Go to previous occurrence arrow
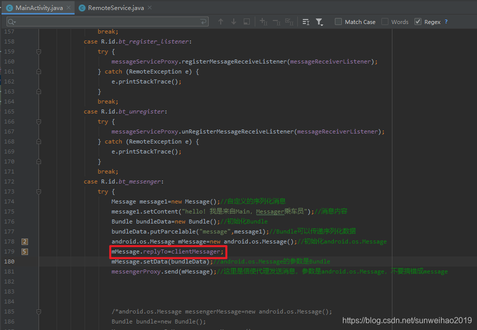This screenshot has width=477, height=330. 221,21
